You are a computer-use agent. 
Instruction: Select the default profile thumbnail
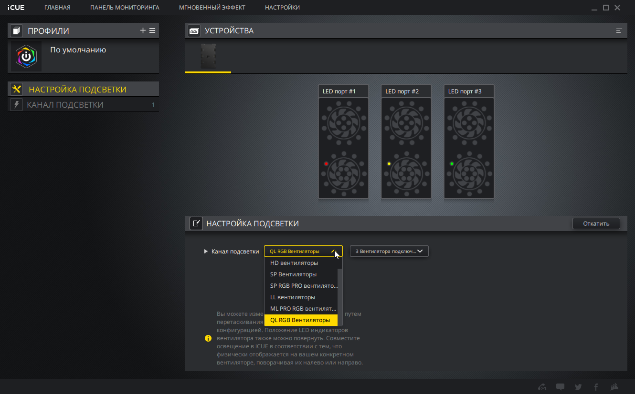click(x=26, y=57)
